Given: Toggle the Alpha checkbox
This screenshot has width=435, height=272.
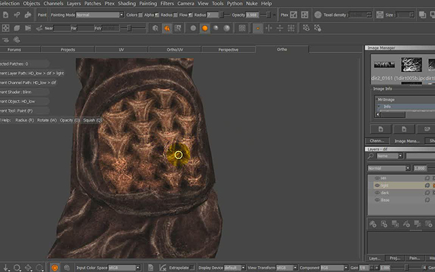Looking at the screenshot, I should coord(157,15).
